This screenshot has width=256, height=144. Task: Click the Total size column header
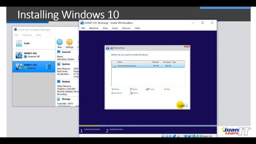click(155, 62)
